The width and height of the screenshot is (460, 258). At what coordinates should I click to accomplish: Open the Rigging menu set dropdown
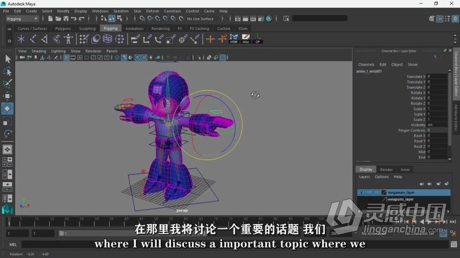[22, 19]
